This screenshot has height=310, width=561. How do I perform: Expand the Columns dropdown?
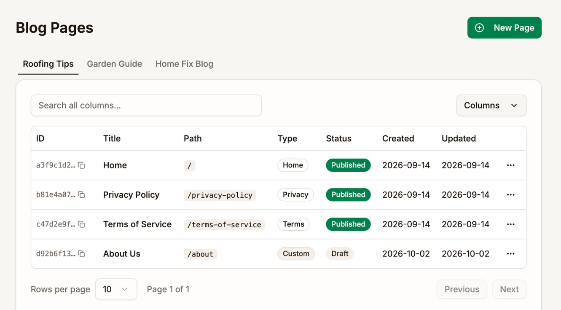491,105
